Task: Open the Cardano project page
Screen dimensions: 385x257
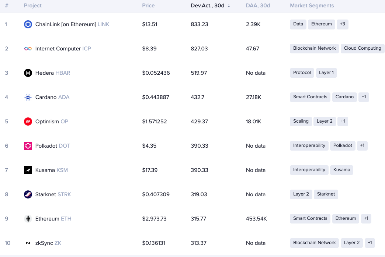Action: pyautogui.click(x=52, y=97)
